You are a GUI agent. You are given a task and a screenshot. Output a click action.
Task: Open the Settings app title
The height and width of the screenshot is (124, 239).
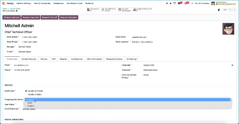click(10, 3)
